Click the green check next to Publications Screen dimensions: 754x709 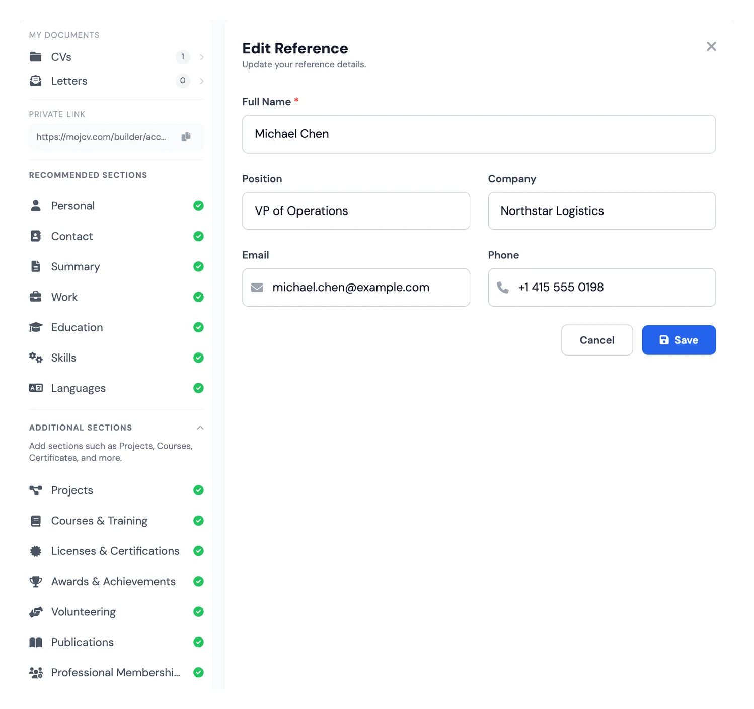pyautogui.click(x=199, y=642)
